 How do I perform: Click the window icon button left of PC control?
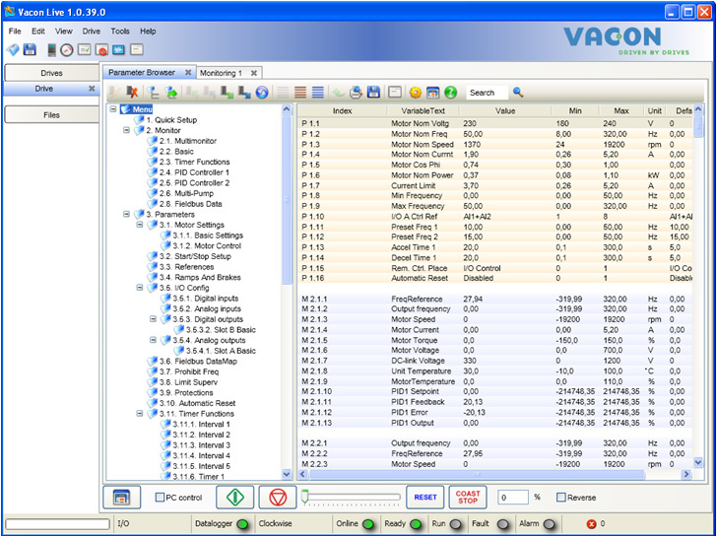coord(121,498)
